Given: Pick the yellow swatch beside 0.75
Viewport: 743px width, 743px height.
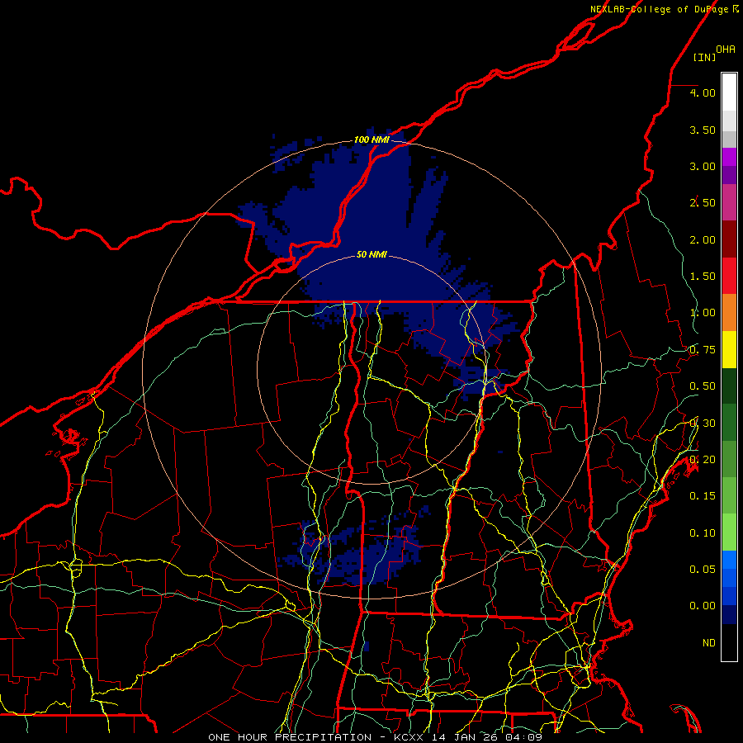Looking at the screenshot, I should (x=729, y=349).
